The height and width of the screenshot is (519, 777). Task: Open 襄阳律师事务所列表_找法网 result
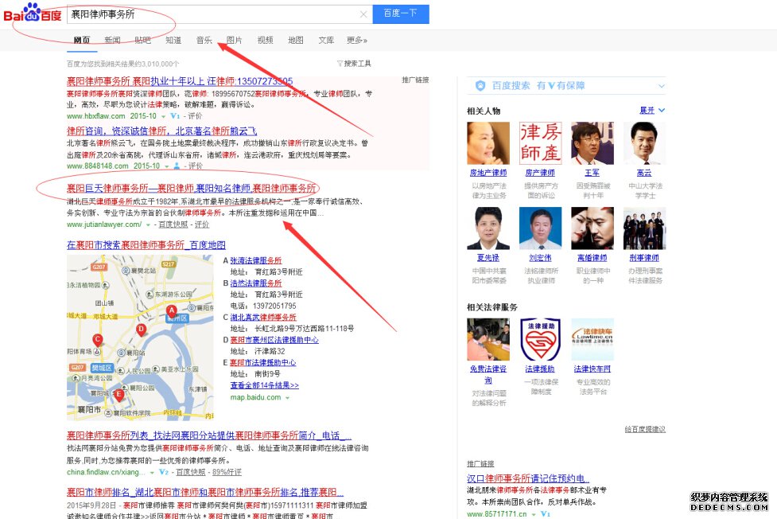tap(209, 435)
